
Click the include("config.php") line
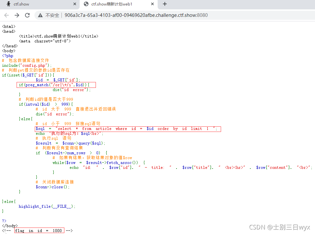[27, 65]
